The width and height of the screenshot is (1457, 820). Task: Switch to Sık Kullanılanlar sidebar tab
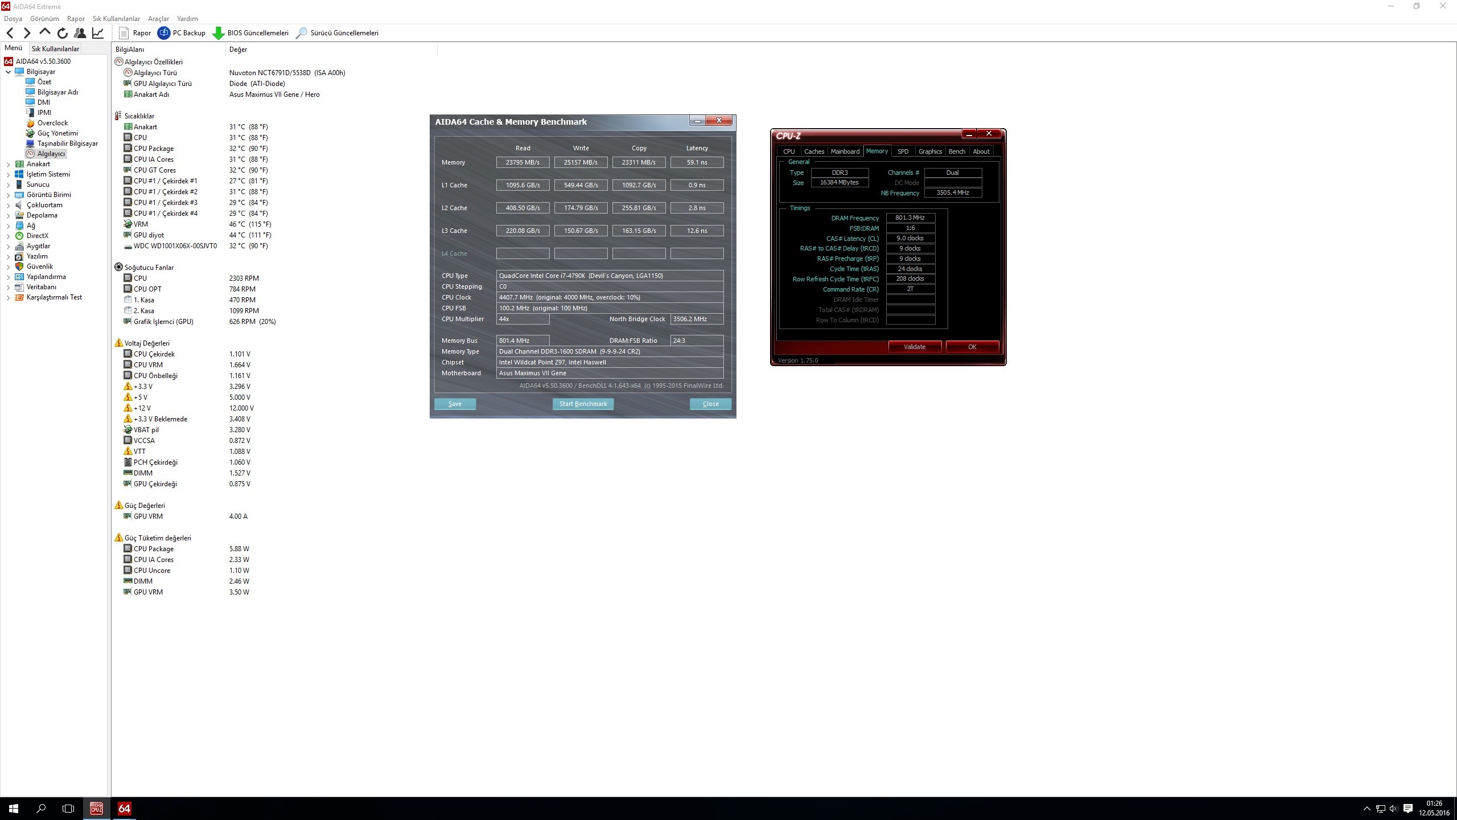tap(55, 49)
